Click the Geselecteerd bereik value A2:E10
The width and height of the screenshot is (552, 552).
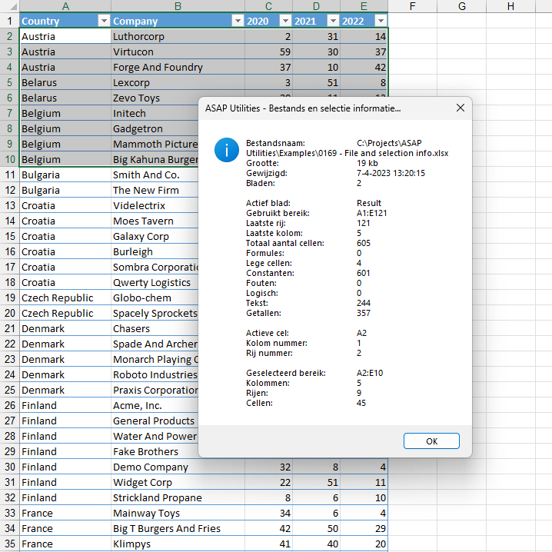coord(369,373)
